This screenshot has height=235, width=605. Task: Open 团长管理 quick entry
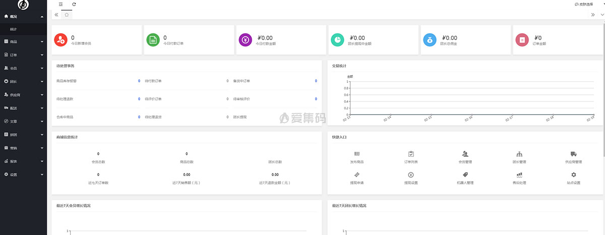(x=519, y=157)
